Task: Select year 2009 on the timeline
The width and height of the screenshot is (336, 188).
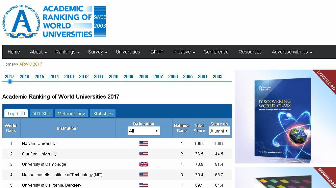Action: 128,76
